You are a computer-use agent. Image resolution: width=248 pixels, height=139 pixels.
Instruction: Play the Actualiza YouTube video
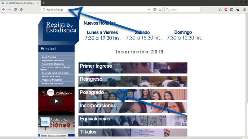(x=56, y=101)
